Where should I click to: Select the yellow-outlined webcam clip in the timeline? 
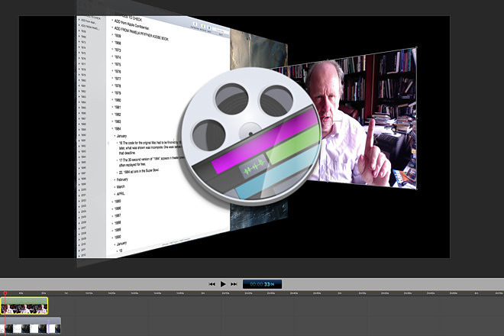pyautogui.click(x=24, y=305)
